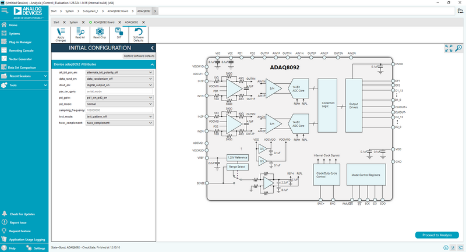The width and height of the screenshot is (466, 252).
Task: Open the Diff tool
Action: (119, 34)
